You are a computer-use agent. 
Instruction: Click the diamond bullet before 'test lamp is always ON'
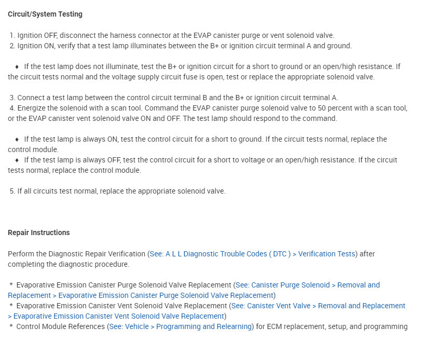(17, 139)
